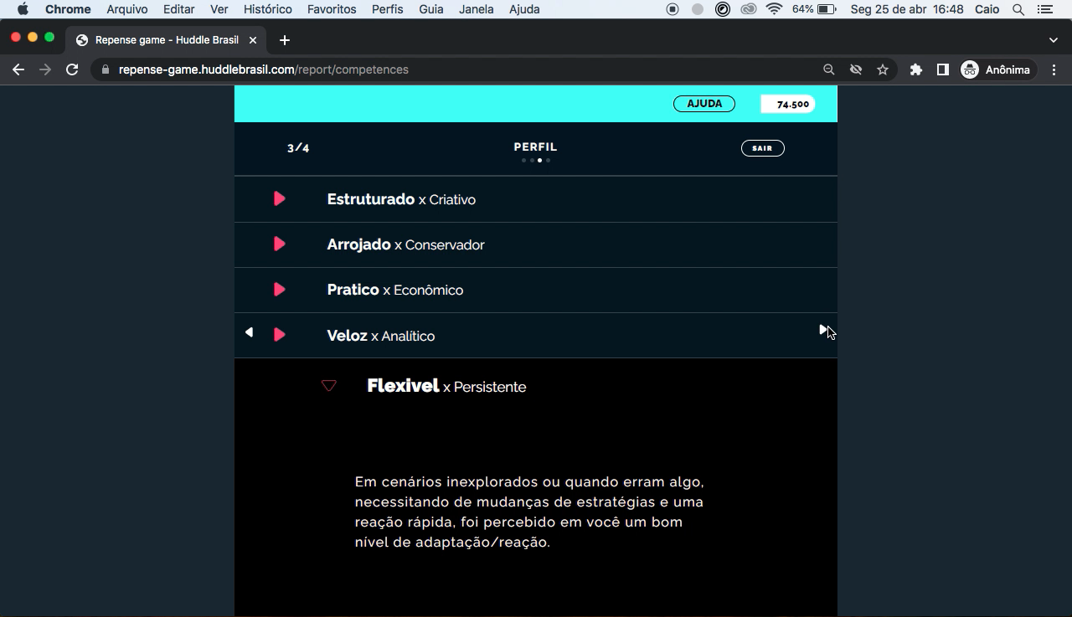Open the Chrome extensions puzzle icon
Image resolution: width=1072 pixels, height=617 pixels.
(915, 69)
